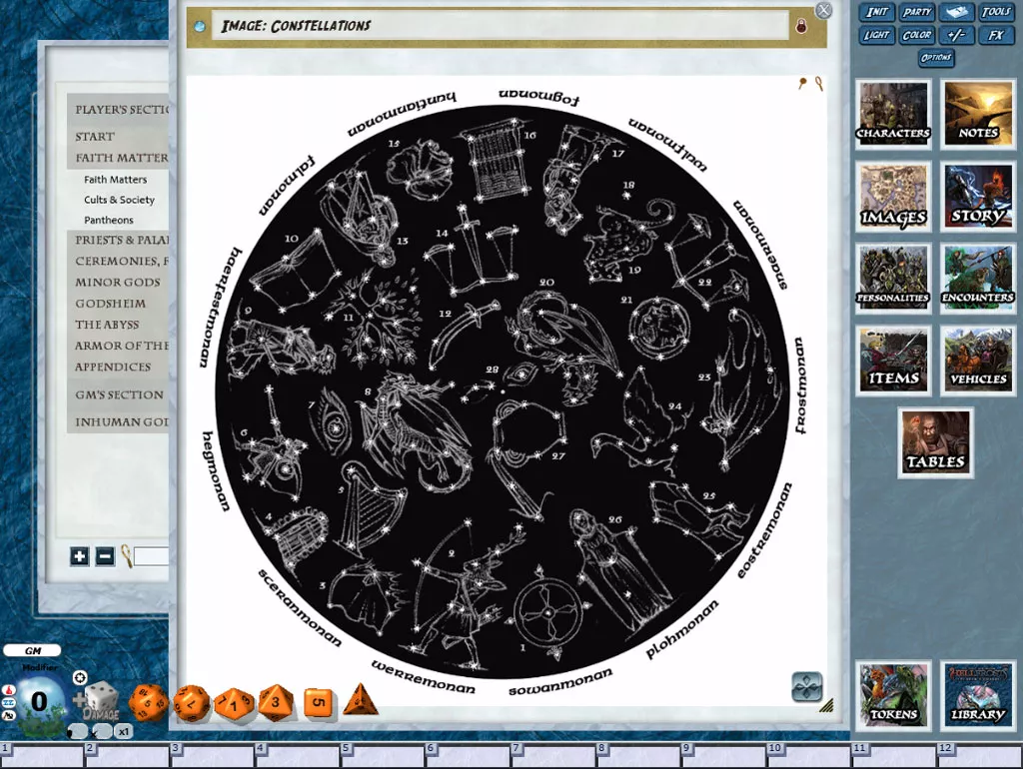This screenshot has height=769, width=1023.
Task: Open the Characters sidebar panel
Action: click(x=893, y=114)
